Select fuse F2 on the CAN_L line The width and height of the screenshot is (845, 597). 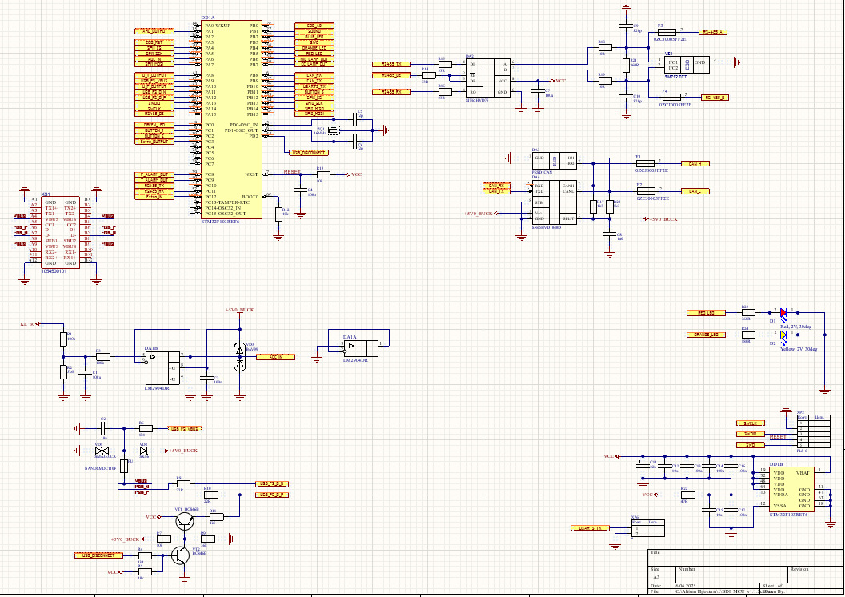pyautogui.click(x=646, y=190)
